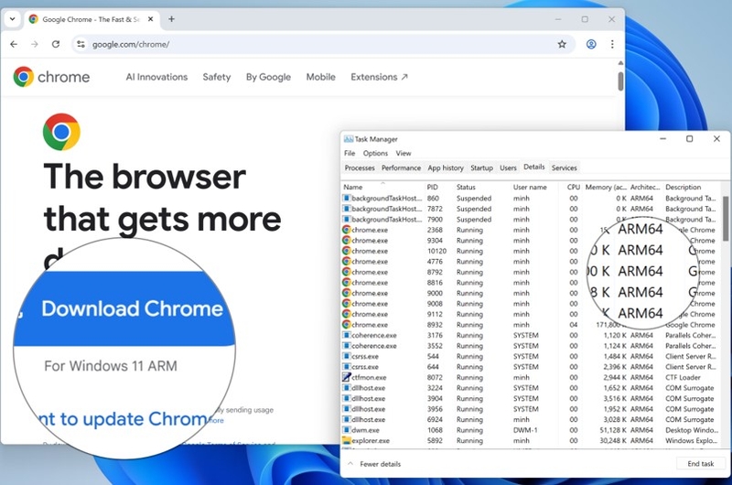The width and height of the screenshot is (732, 485).
Task: Maximize the Task Manager window
Action: (x=689, y=139)
